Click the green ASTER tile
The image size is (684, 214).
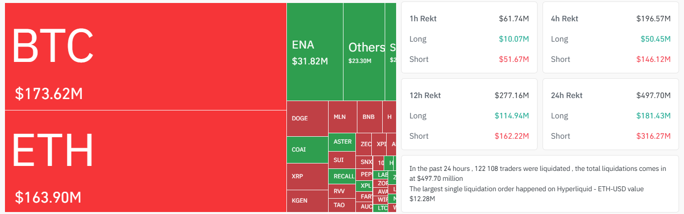click(342, 142)
